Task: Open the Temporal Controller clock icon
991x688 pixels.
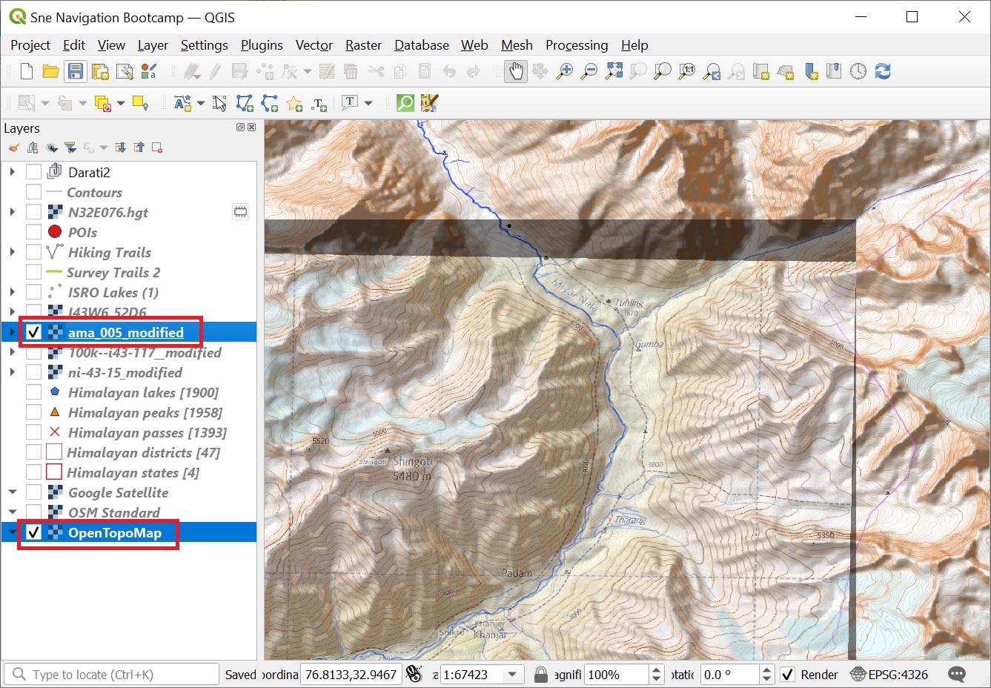Action: tap(858, 71)
